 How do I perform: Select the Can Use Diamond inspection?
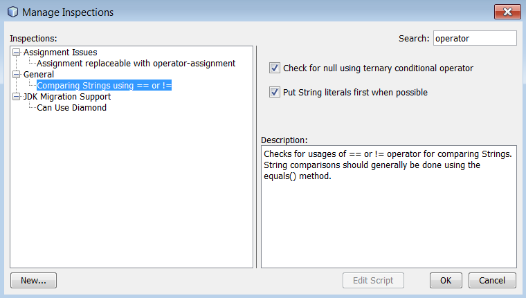tap(71, 108)
